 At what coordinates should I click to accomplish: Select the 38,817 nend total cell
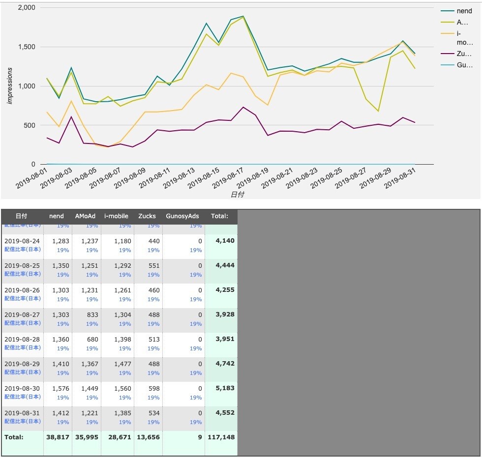click(x=58, y=437)
